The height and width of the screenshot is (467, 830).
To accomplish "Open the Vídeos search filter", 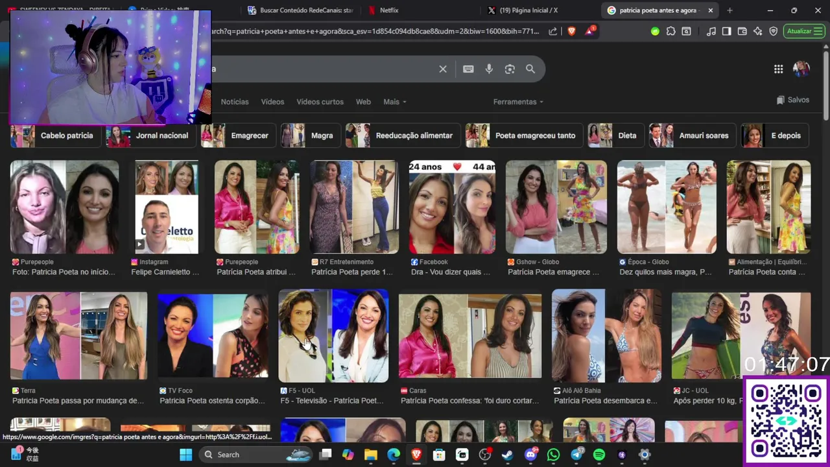I will pyautogui.click(x=272, y=102).
